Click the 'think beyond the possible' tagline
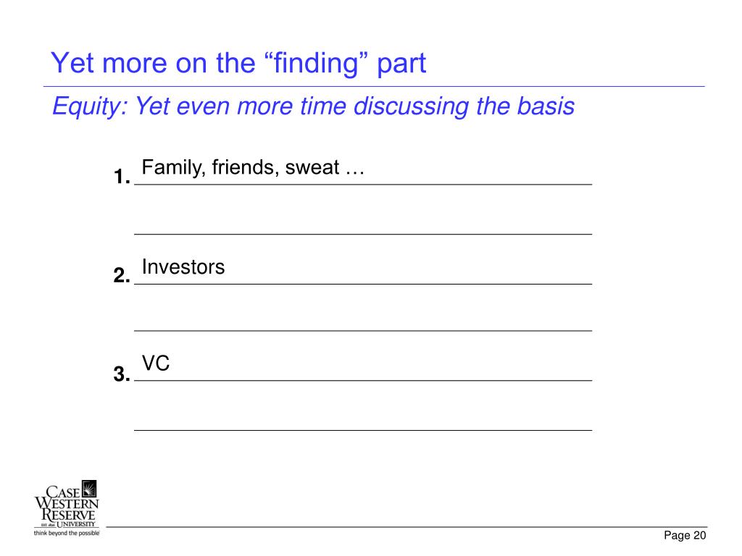 67,534
